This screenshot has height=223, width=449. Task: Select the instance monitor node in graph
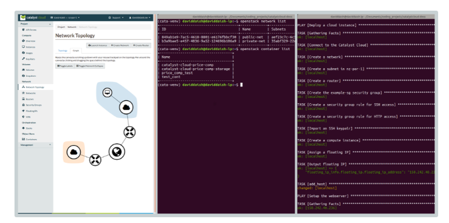pyautogui.click(x=107, y=92)
